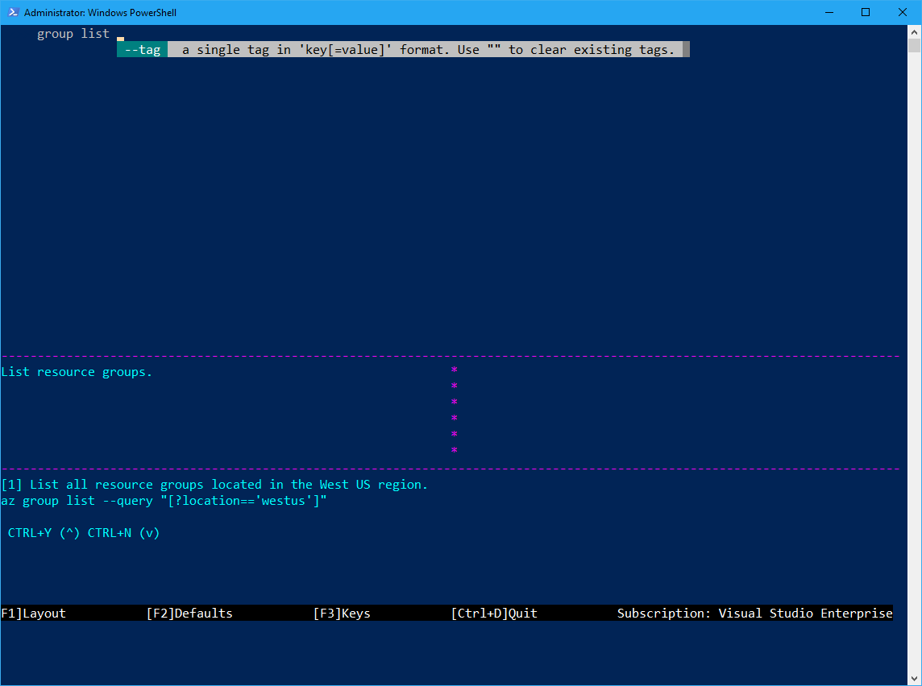Click the F1 Layout shortcut label

click(x=34, y=614)
